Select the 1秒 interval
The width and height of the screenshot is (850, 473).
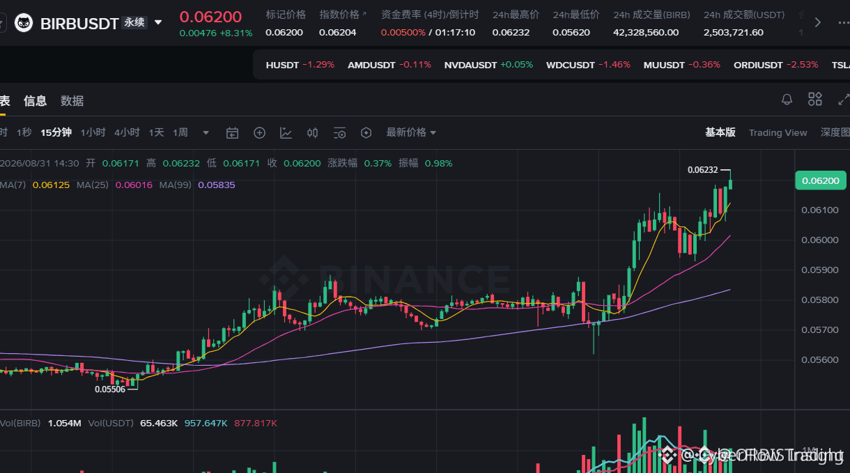(x=24, y=132)
